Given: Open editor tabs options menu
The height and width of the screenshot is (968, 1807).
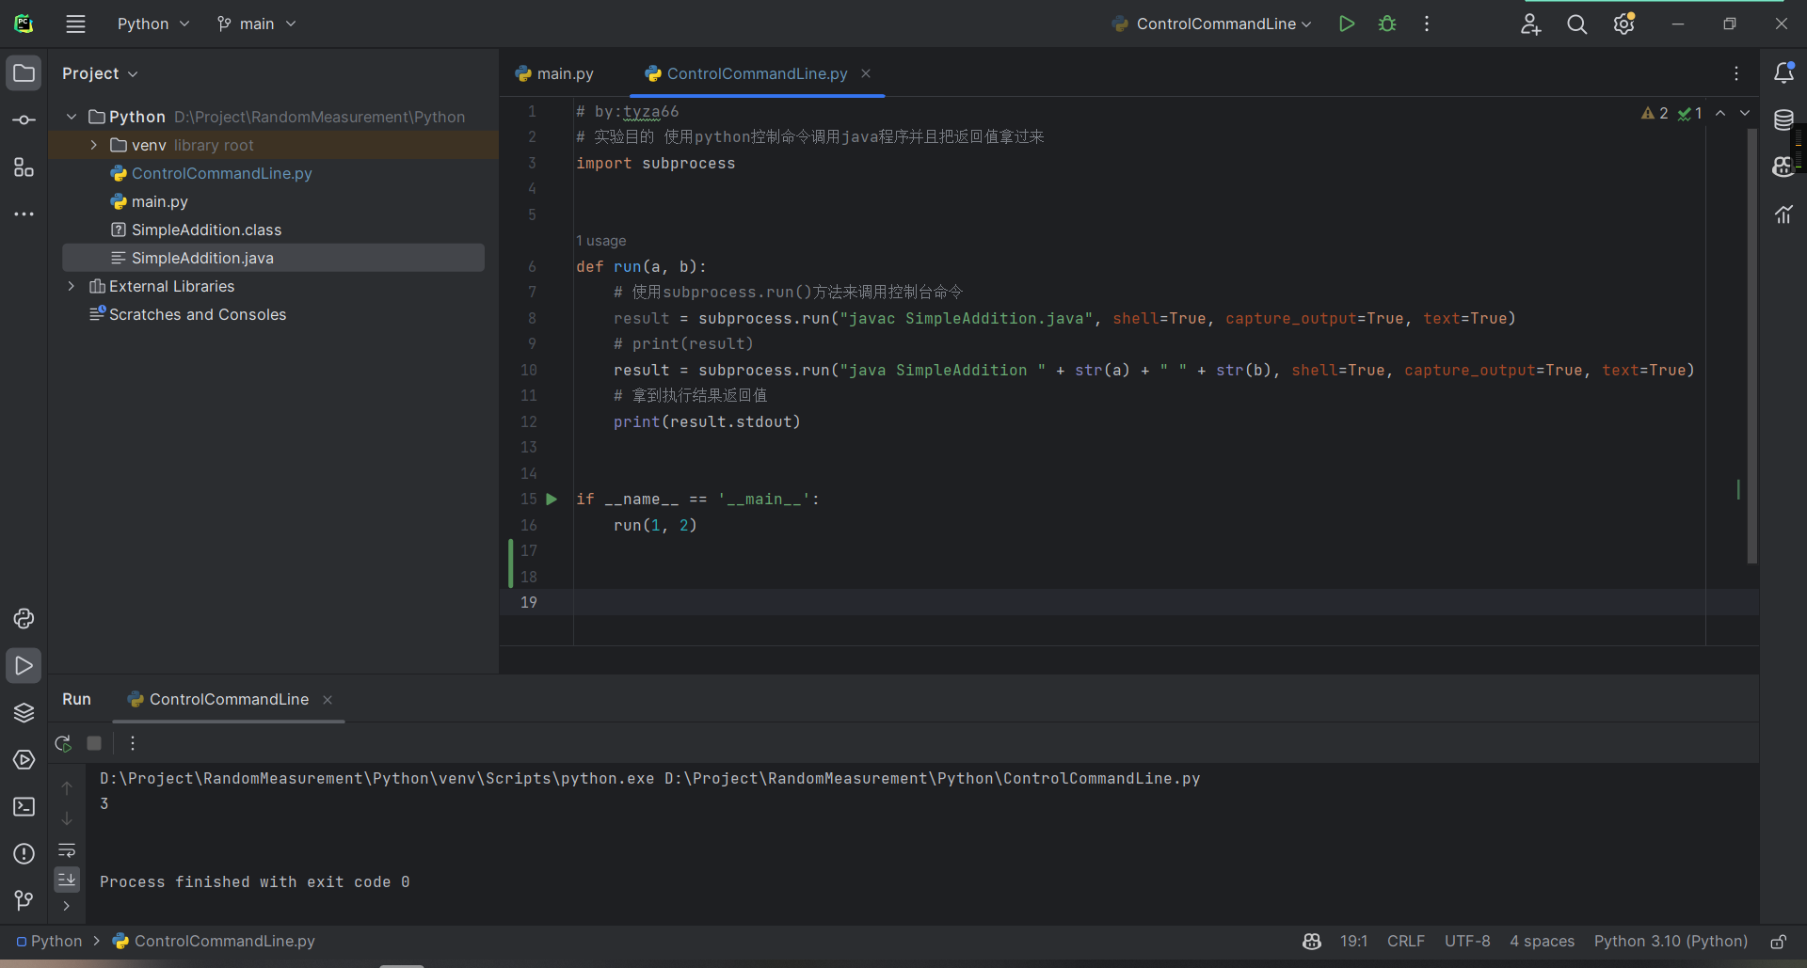Looking at the screenshot, I should 1736,73.
